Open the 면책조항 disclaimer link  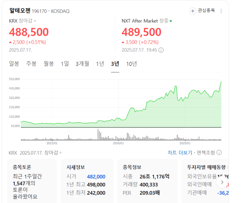click(206, 153)
